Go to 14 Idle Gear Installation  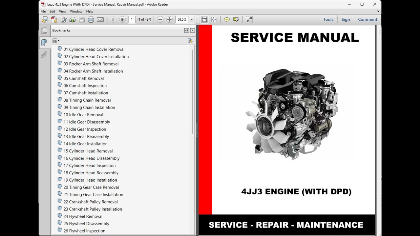pos(85,144)
